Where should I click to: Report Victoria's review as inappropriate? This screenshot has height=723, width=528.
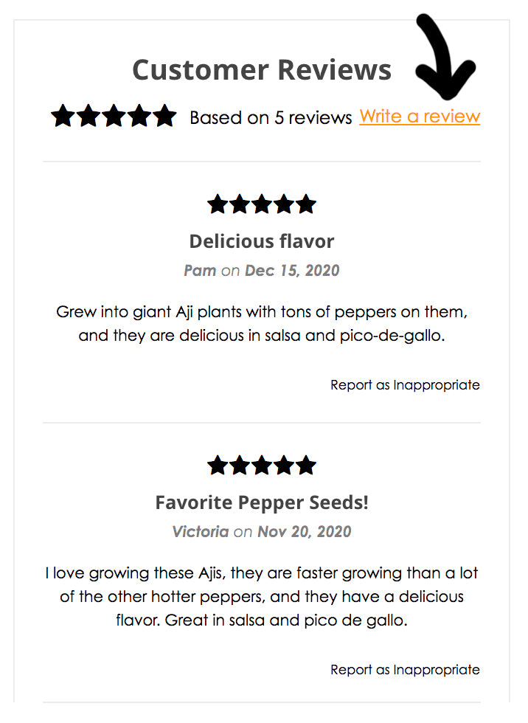pyautogui.click(x=405, y=670)
